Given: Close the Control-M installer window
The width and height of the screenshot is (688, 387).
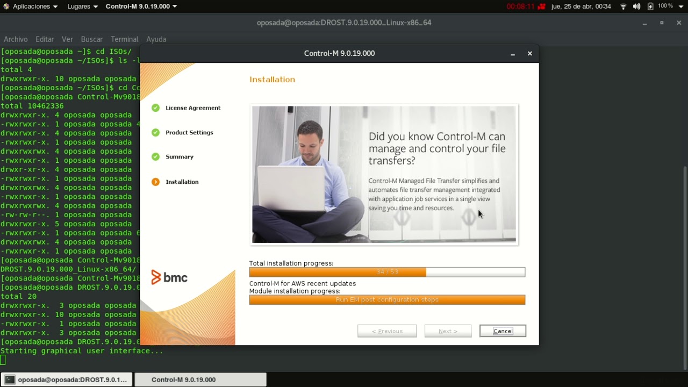Looking at the screenshot, I should tap(529, 54).
